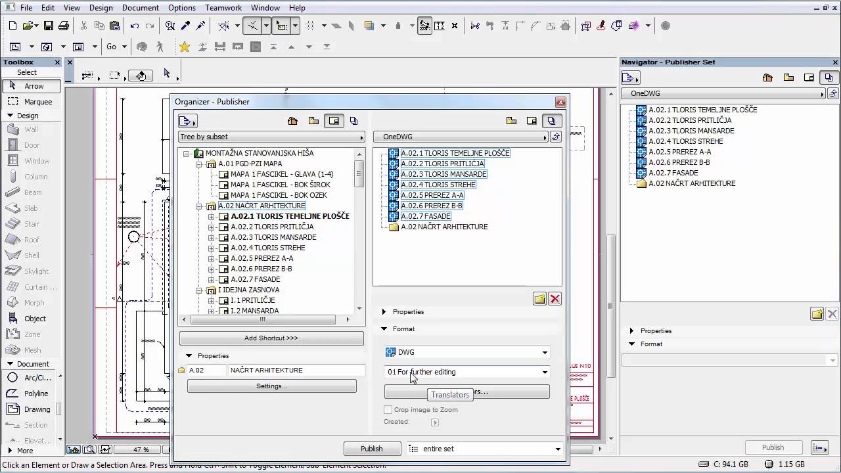
Task: Click the New document icon in main toolbar
Action: 12,26
